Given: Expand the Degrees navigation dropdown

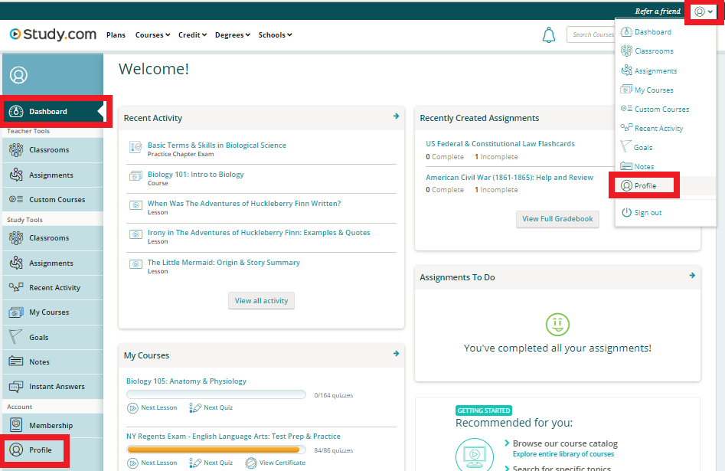Looking at the screenshot, I should pos(232,35).
